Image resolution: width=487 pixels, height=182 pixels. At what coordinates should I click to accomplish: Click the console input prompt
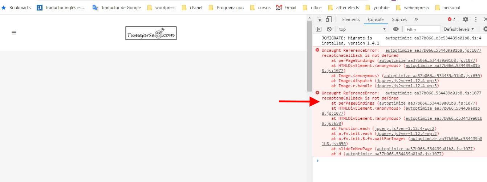[399, 161]
